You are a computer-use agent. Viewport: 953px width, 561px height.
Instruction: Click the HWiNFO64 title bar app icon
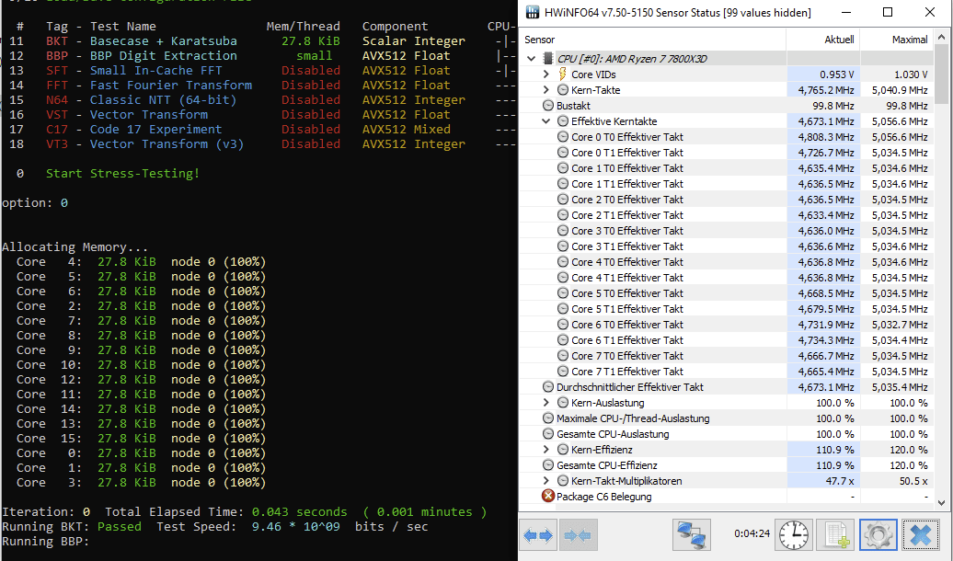click(532, 12)
